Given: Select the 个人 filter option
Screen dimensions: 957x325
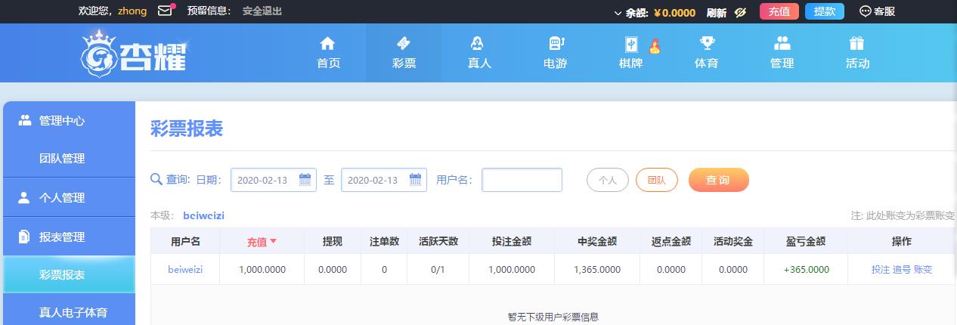Looking at the screenshot, I should [608, 180].
